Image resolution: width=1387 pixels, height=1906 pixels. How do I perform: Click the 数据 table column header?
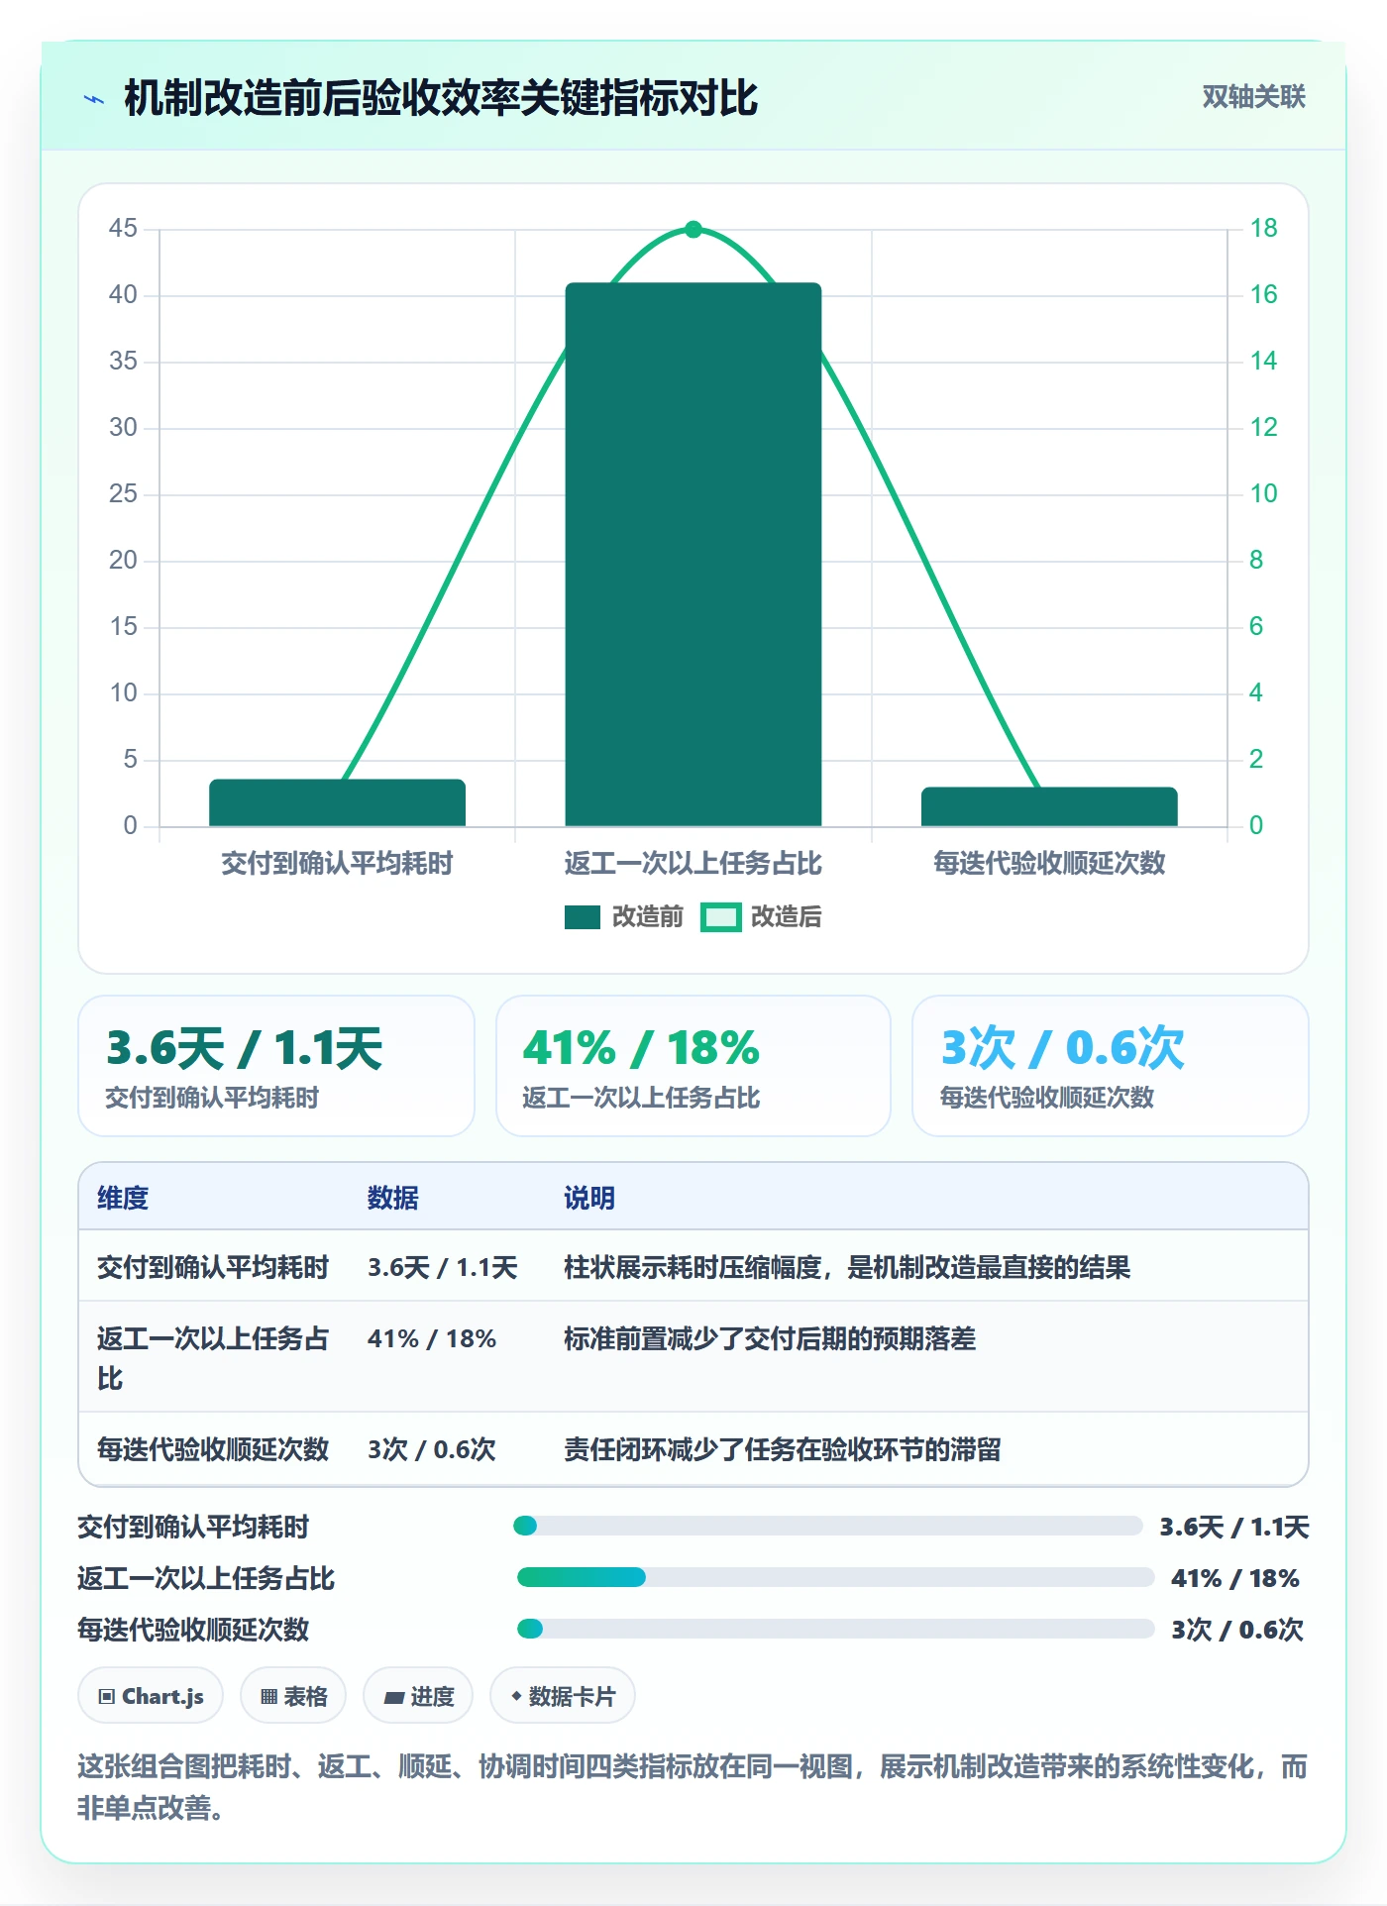coord(393,1198)
